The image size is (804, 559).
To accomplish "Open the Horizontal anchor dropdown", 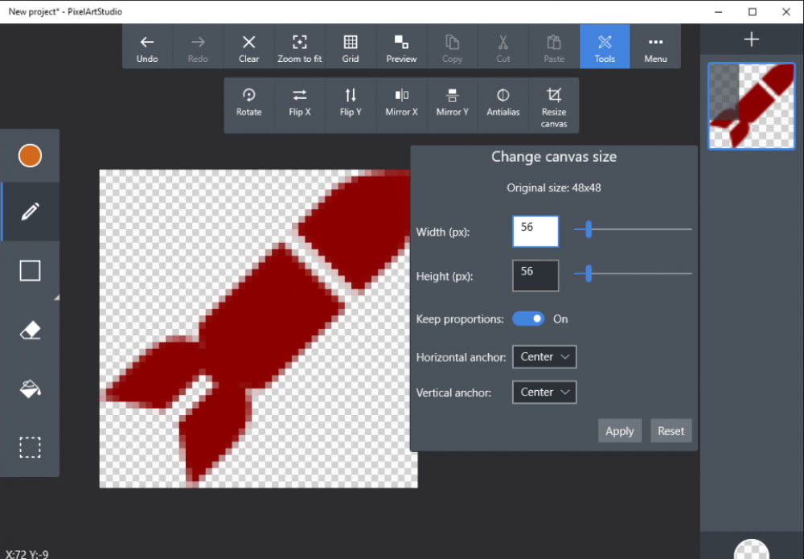I will coord(544,357).
